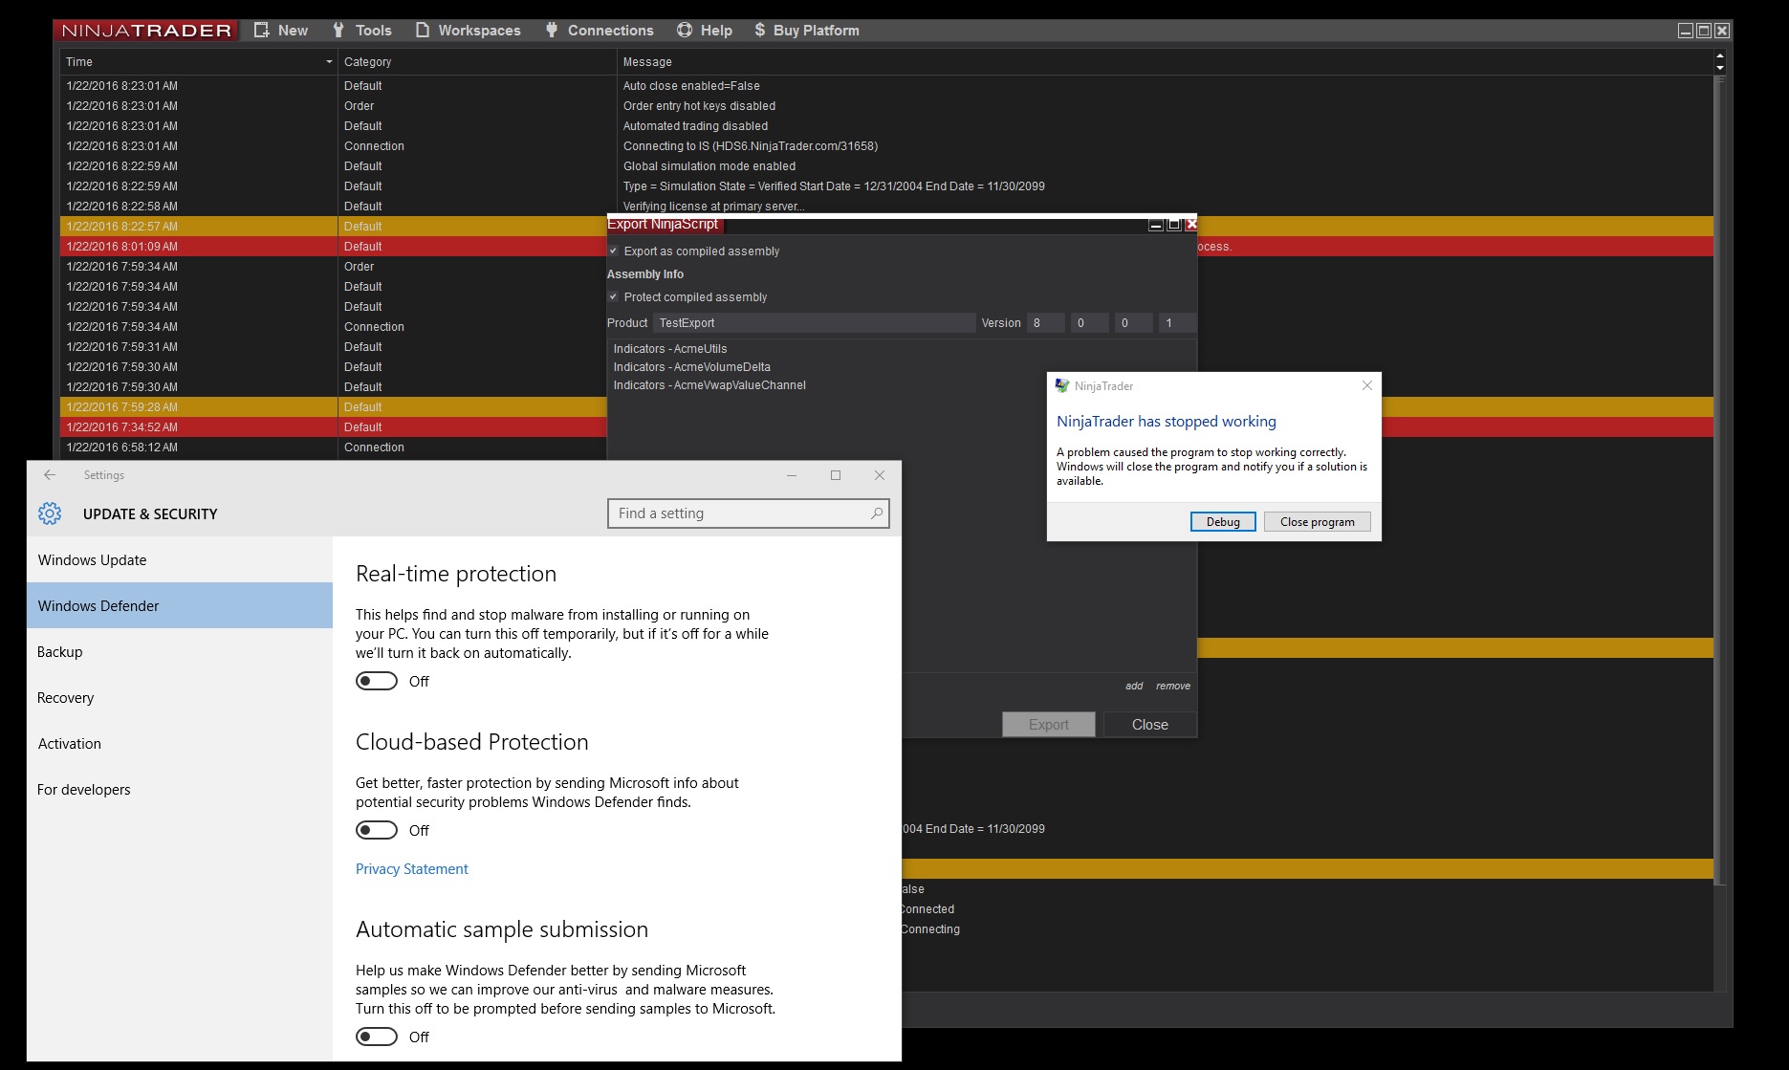Image resolution: width=1789 pixels, height=1070 pixels.
Task: Maximize the Export NinjaScript dialog
Action: point(1174,225)
